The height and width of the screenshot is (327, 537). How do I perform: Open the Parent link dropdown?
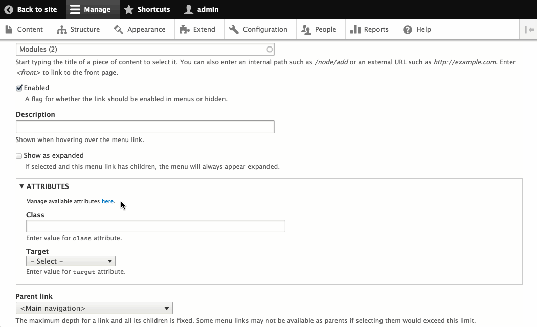coord(94,308)
